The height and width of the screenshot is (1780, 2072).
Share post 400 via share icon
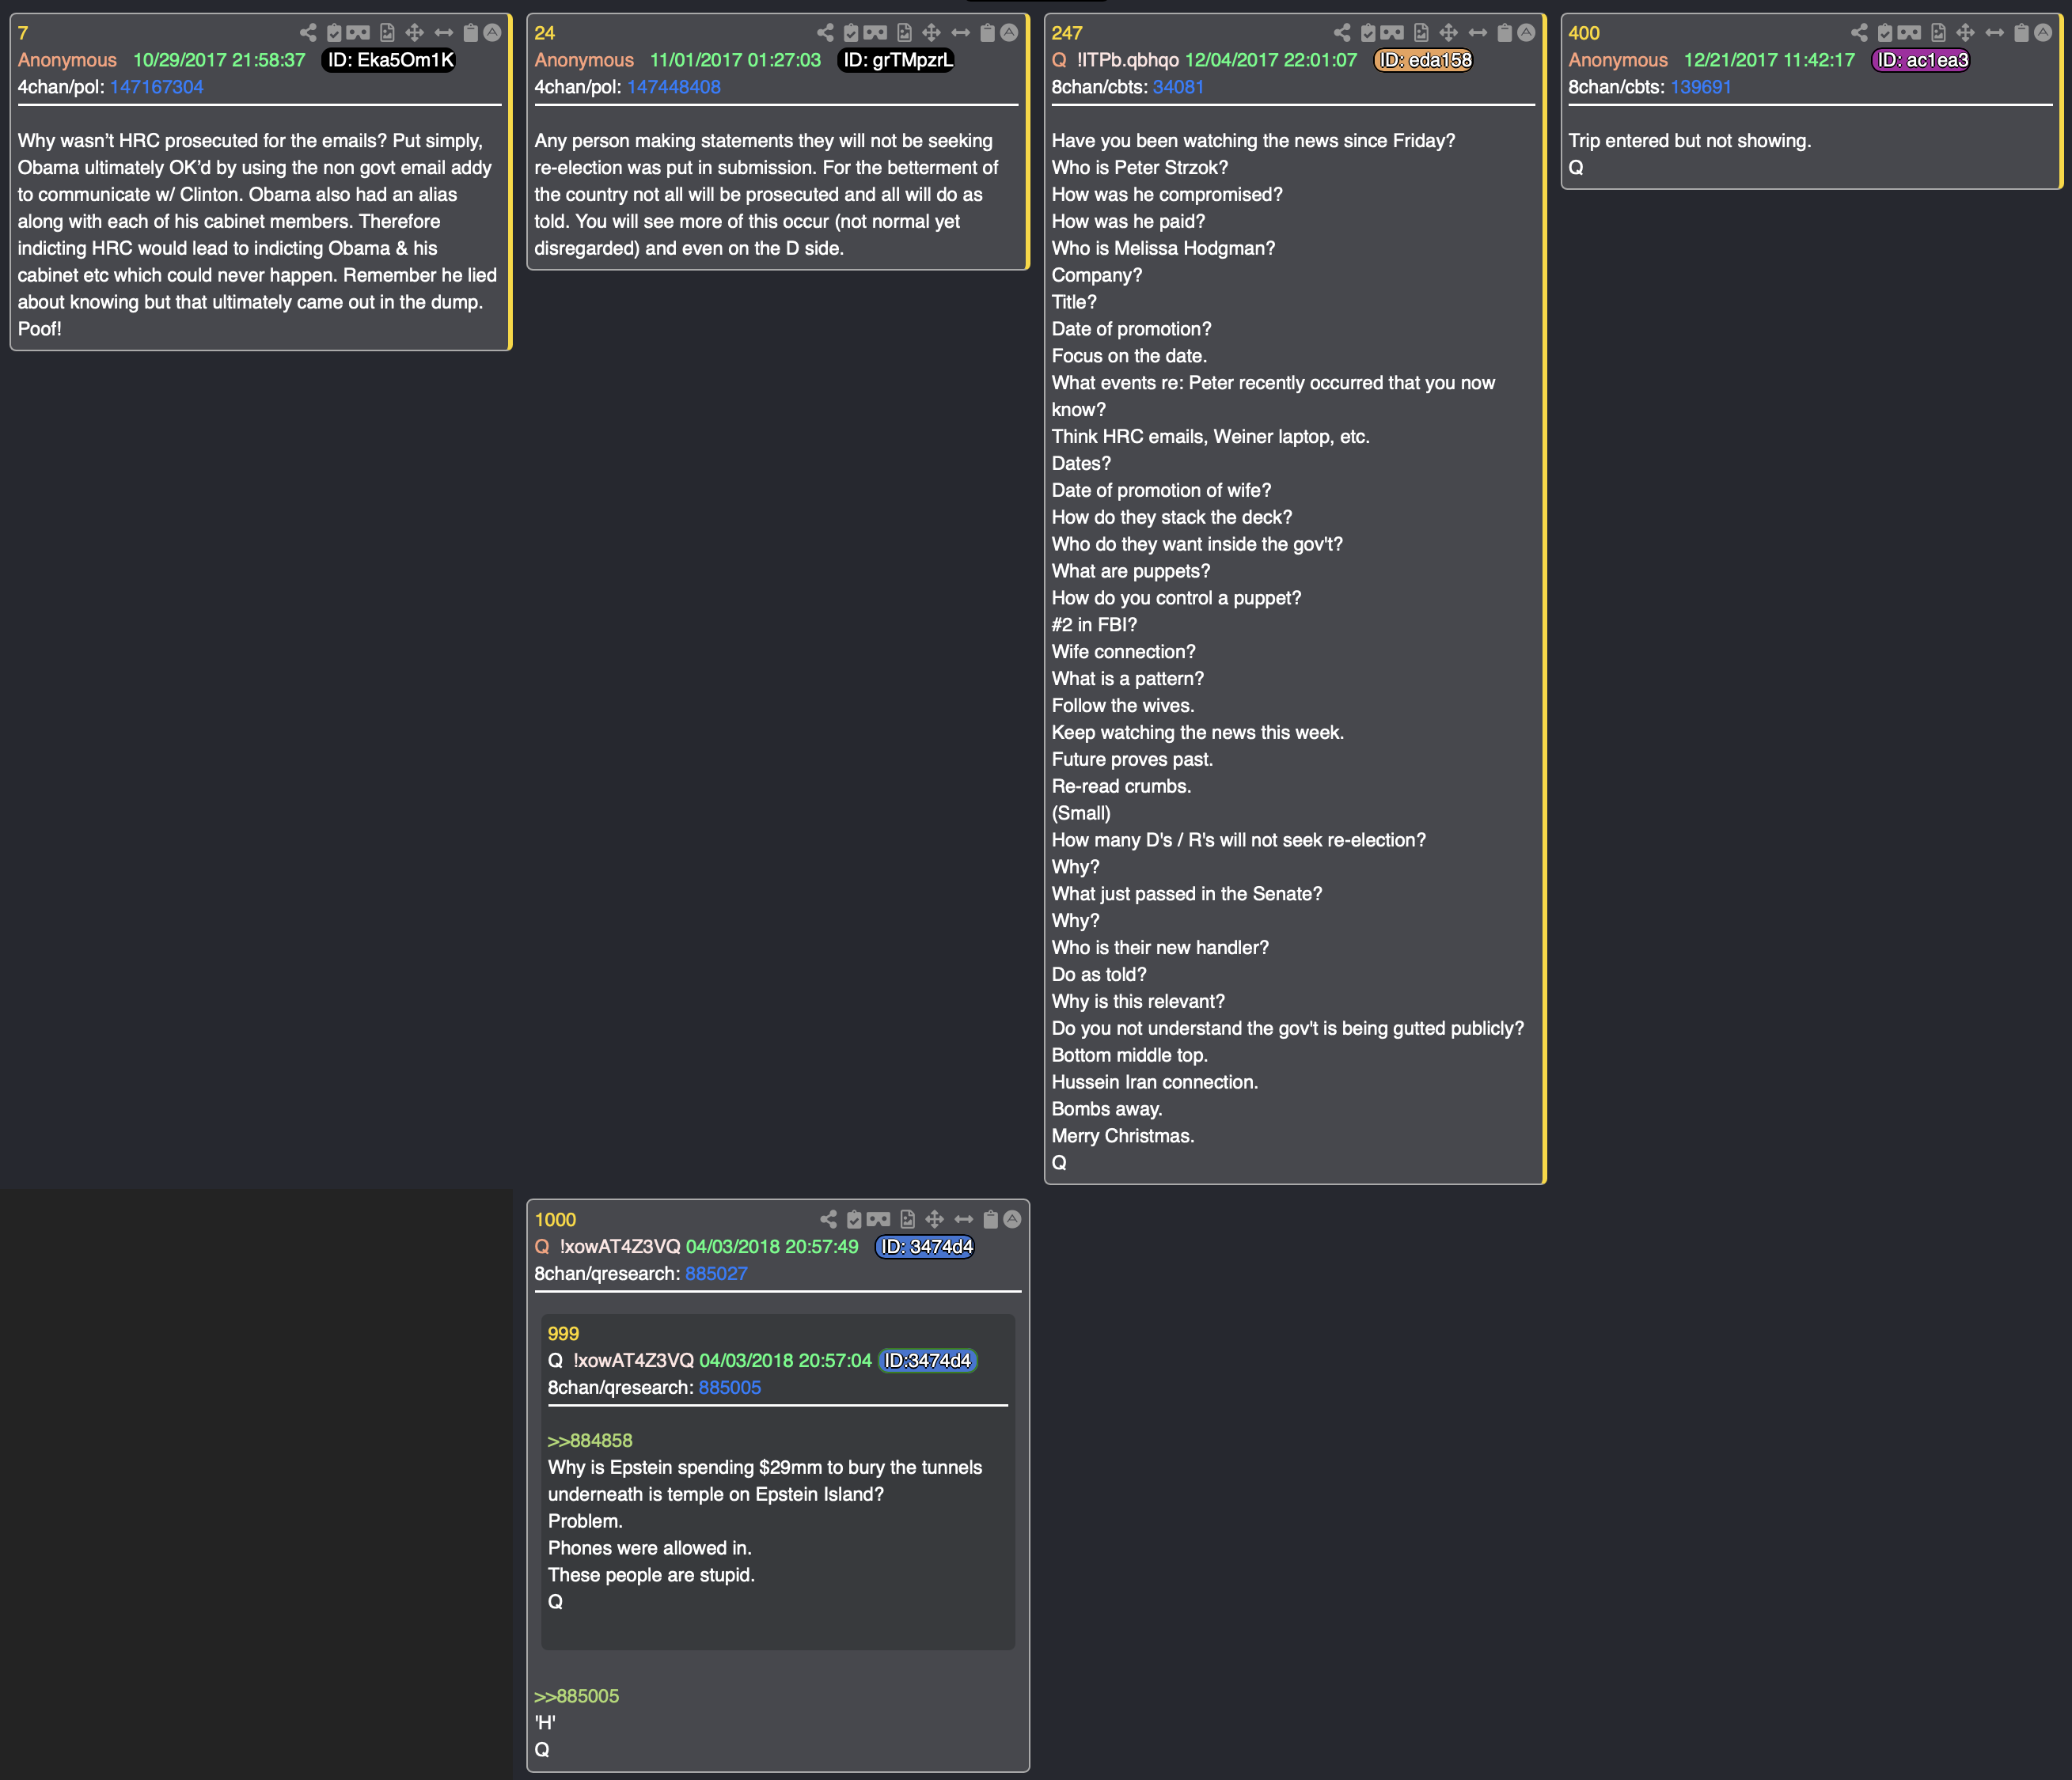click(1859, 33)
